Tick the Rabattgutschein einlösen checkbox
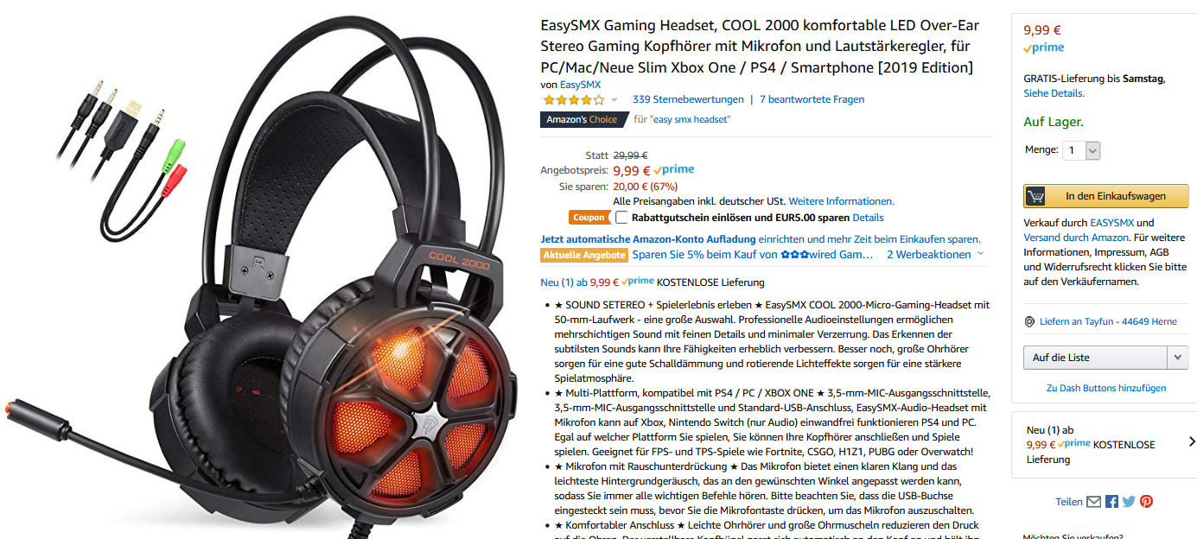 [621, 218]
